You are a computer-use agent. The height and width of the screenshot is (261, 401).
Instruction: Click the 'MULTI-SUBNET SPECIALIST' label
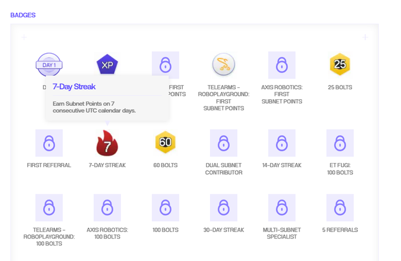point(281,233)
